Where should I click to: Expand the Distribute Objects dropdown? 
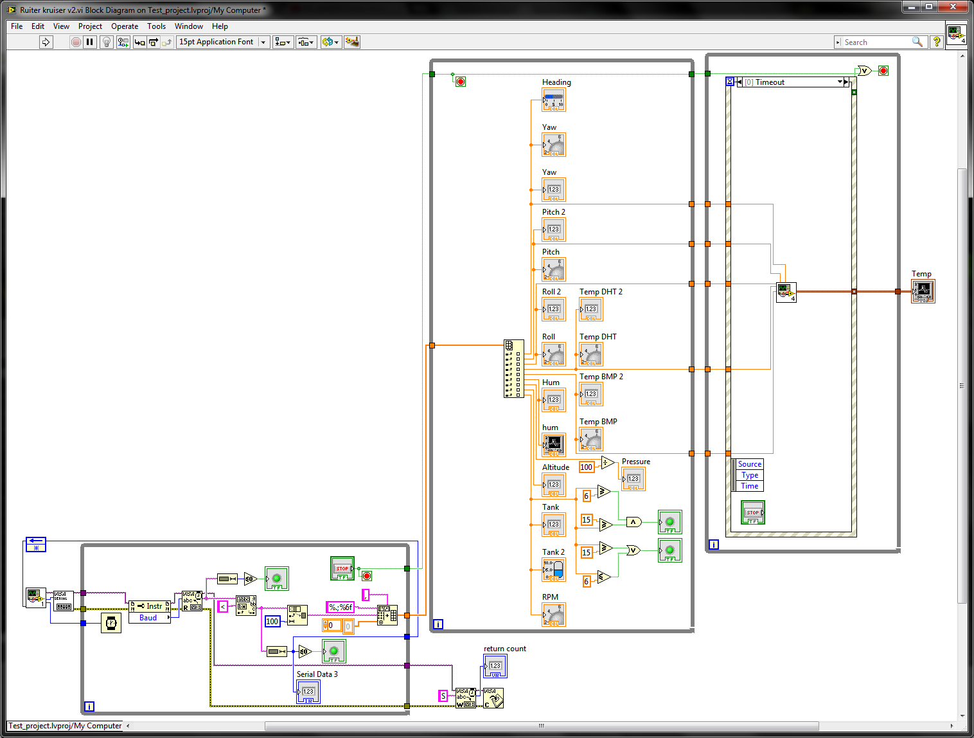[306, 42]
